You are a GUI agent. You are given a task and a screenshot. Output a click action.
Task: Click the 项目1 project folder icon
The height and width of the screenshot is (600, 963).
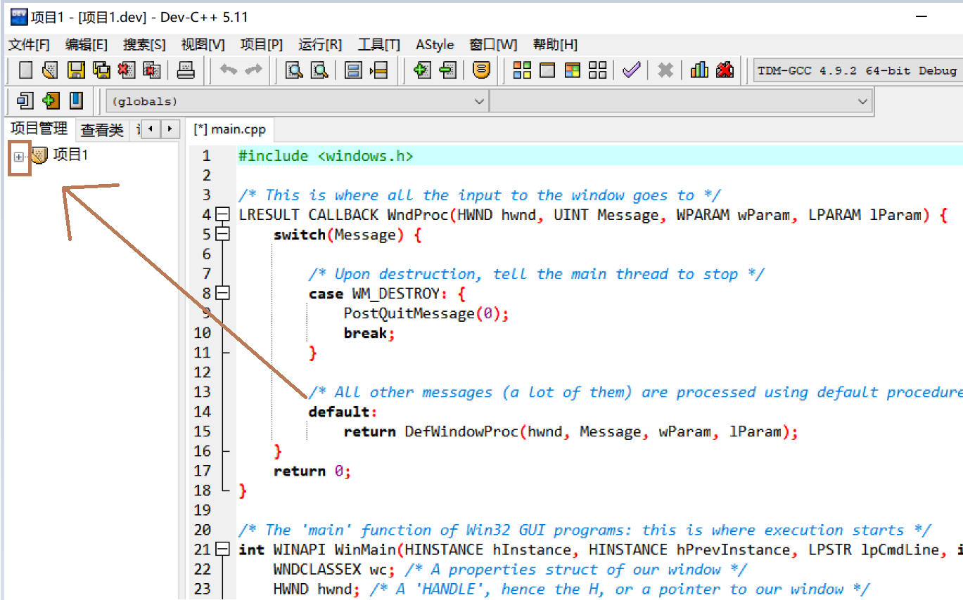[x=39, y=155]
